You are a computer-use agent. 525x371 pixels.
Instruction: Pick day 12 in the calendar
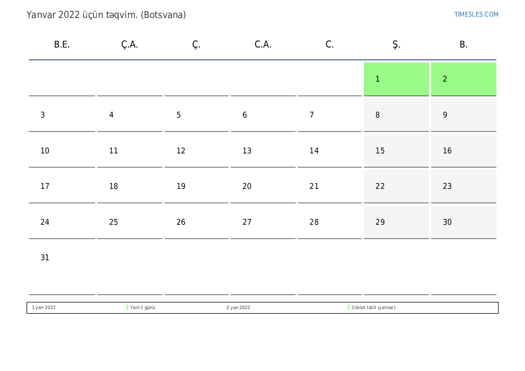(196, 151)
